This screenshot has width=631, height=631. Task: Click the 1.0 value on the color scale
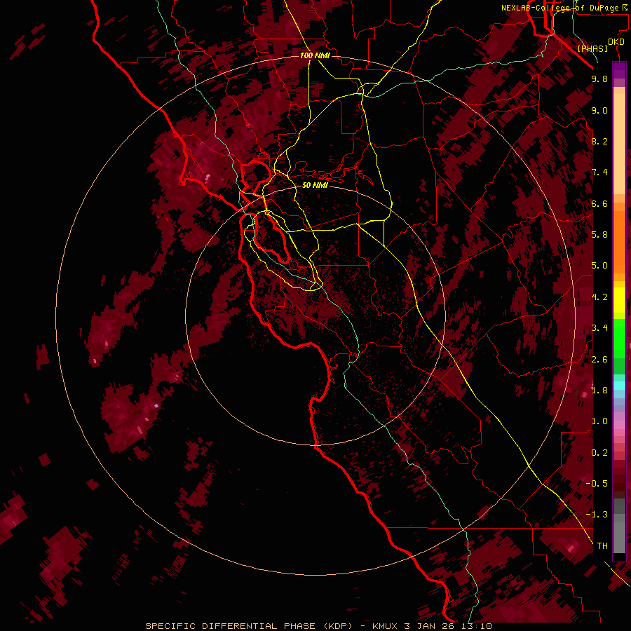[x=599, y=421]
